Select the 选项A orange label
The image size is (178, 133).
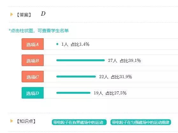(32, 44)
